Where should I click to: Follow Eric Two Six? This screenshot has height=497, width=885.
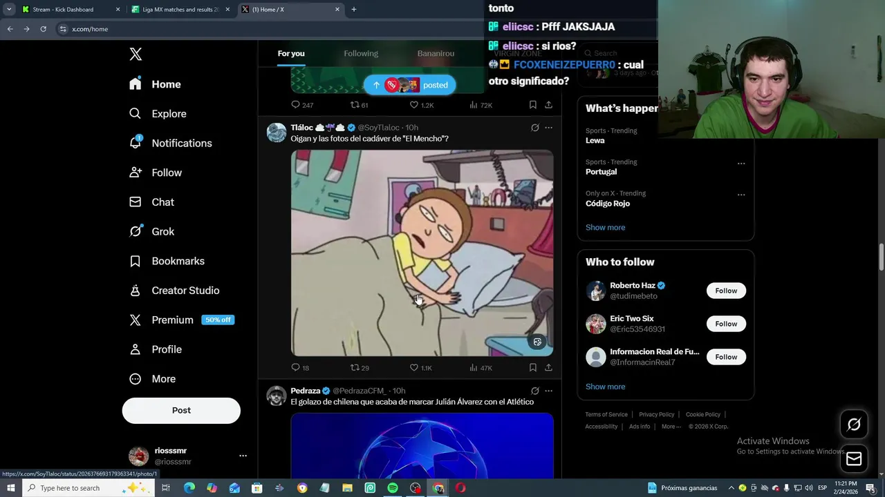(726, 324)
